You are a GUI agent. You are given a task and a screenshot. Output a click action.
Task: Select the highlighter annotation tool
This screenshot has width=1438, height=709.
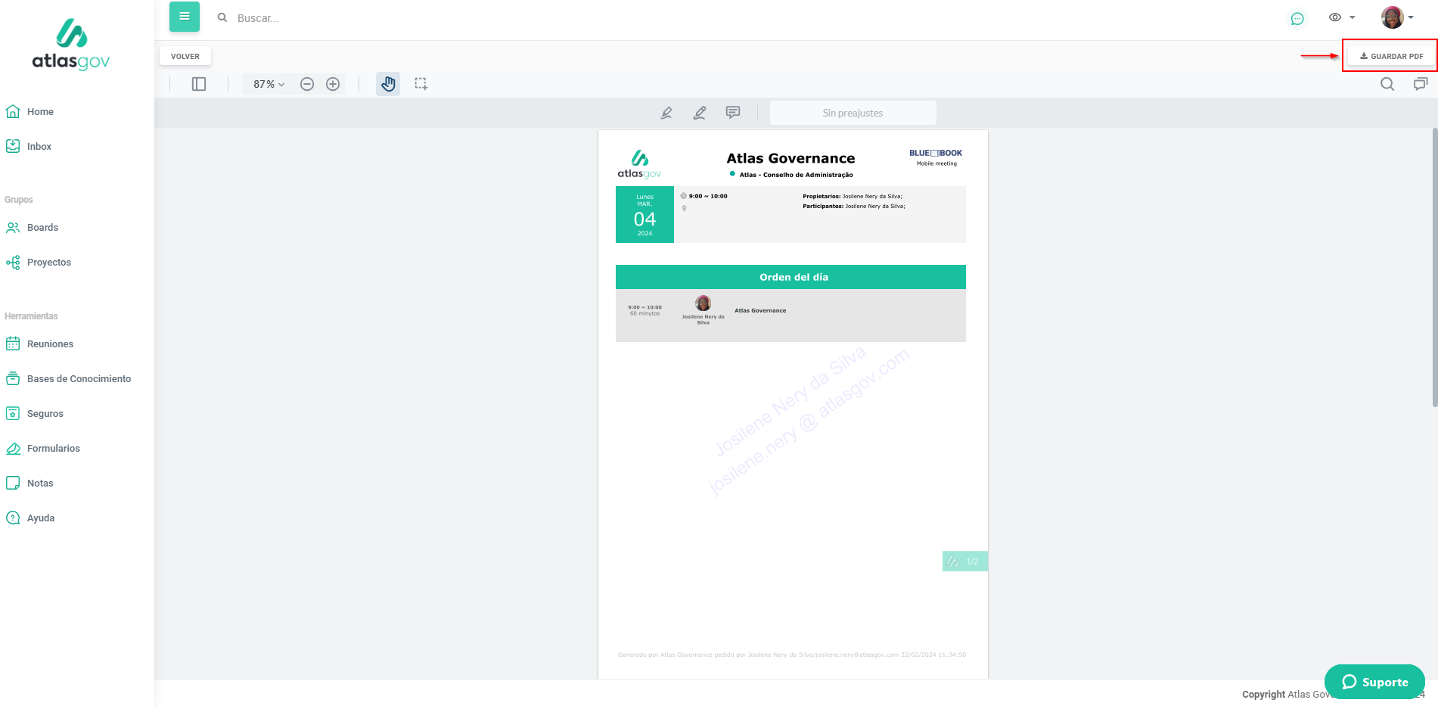(666, 113)
